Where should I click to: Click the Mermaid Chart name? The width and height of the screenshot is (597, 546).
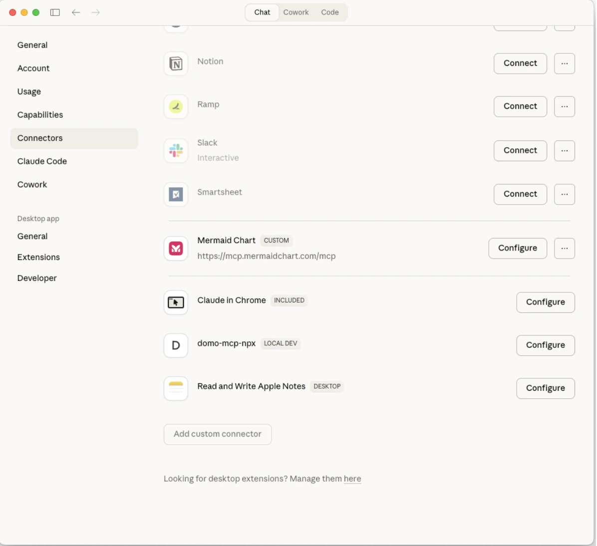(226, 241)
